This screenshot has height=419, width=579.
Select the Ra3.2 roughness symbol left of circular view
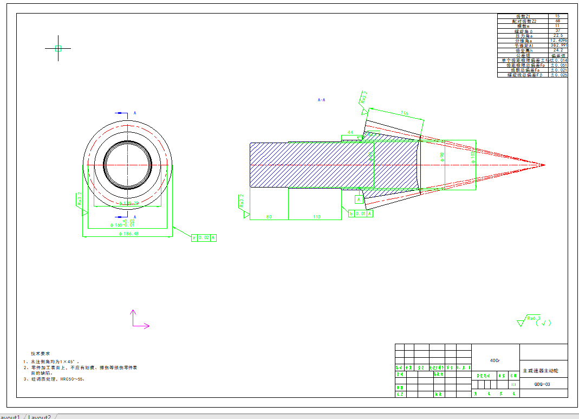(80, 202)
